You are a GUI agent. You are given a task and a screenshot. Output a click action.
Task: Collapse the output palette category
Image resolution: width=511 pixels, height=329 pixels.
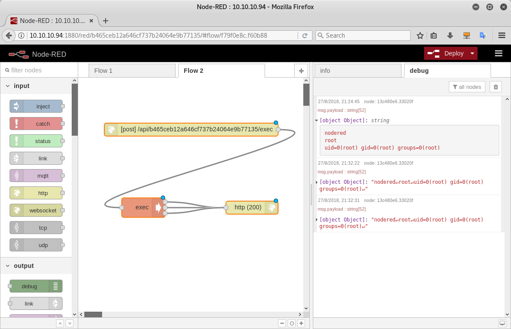[x=8, y=266]
